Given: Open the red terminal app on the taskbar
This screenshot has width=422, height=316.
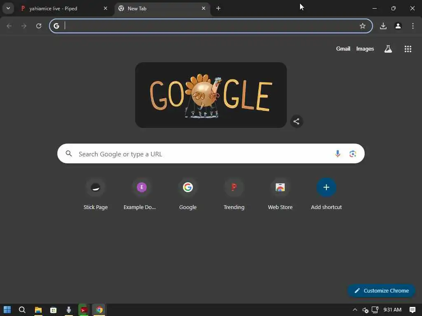Looking at the screenshot, I should 84,310.
